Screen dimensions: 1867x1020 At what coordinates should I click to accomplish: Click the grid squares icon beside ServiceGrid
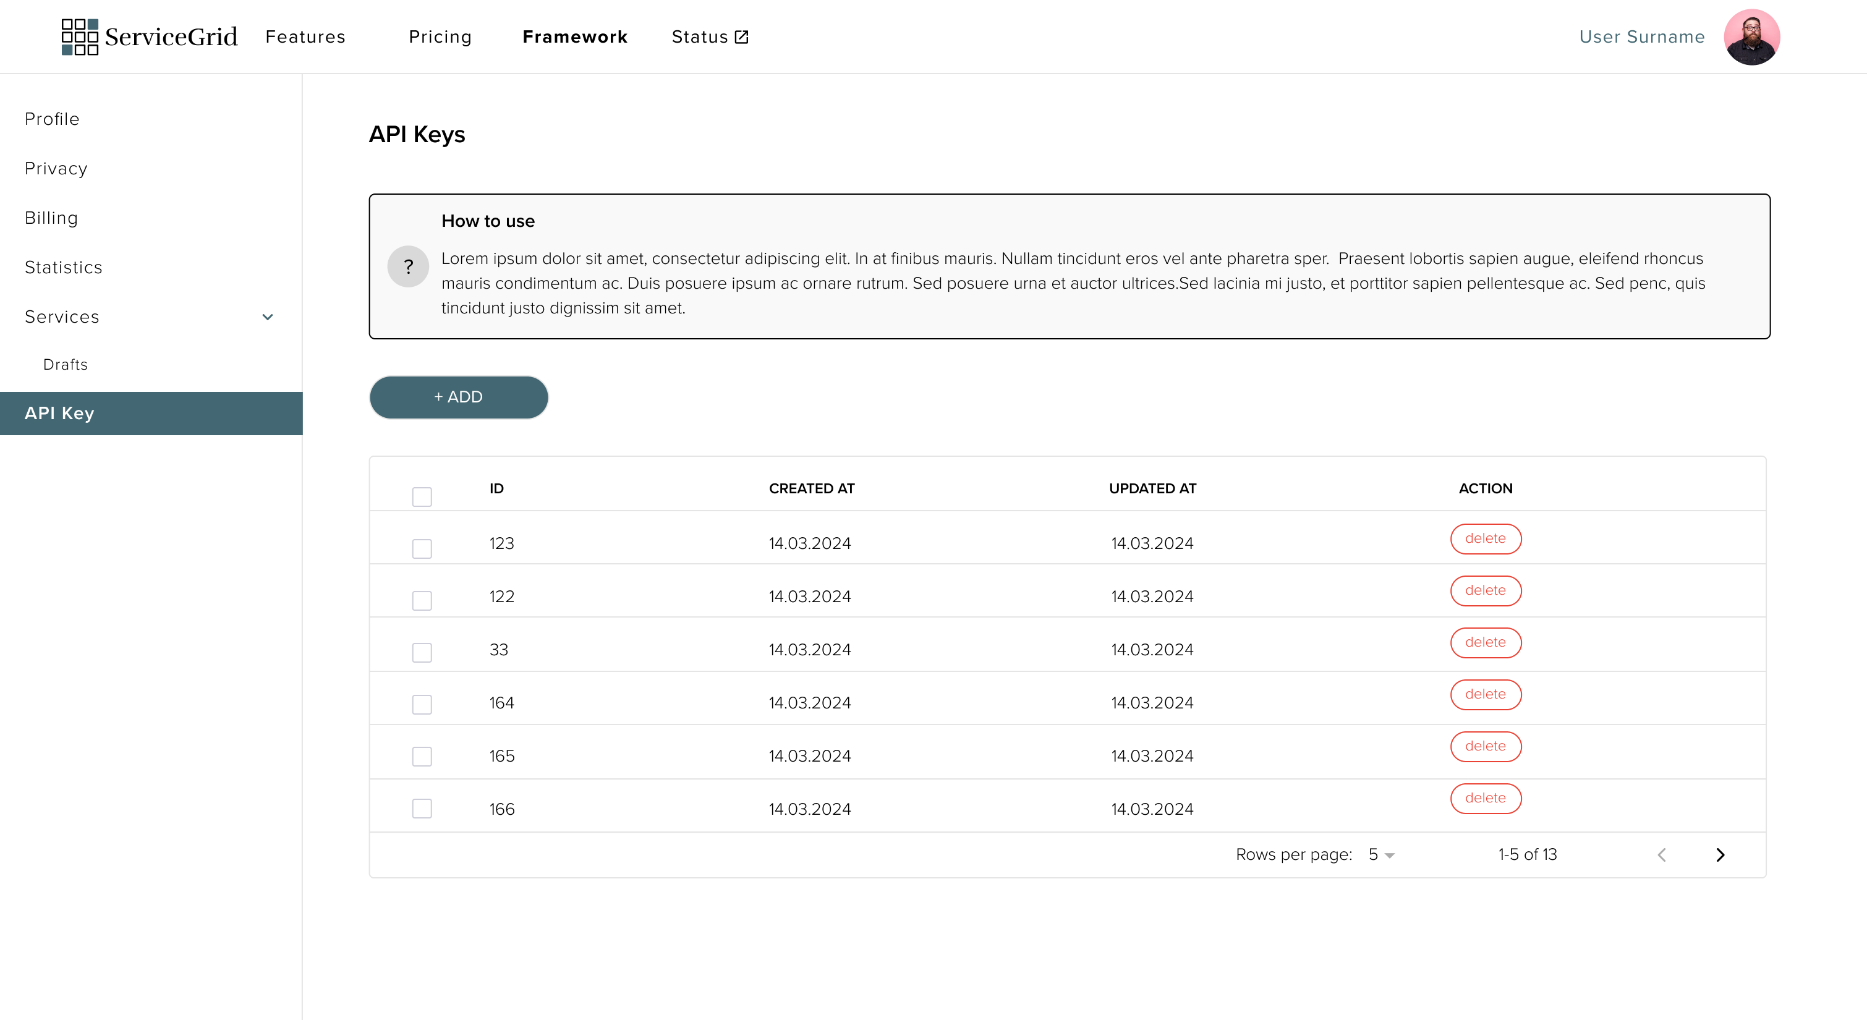click(x=79, y=35)
